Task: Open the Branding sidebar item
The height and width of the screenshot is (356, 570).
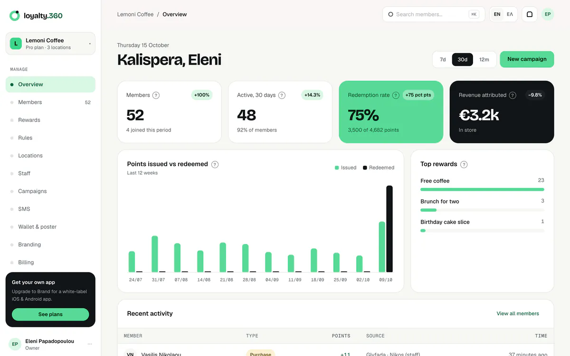Action: point(50,244)
